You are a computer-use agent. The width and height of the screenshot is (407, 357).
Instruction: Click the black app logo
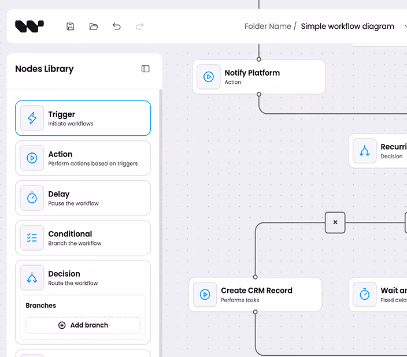point(29,26)
